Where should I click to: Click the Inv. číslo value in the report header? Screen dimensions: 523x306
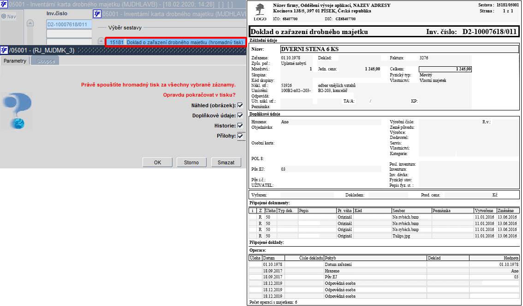pos(489,32)
